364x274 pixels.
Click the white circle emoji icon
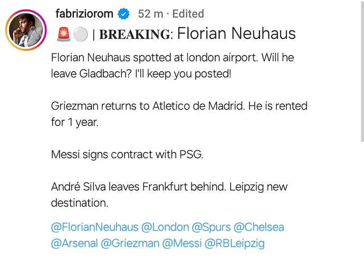[x=80, y=35]
